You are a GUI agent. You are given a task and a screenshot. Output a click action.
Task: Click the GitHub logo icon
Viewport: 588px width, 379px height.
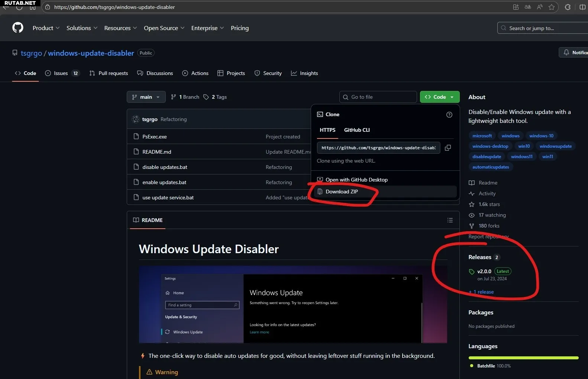click(x=18, y=28)
